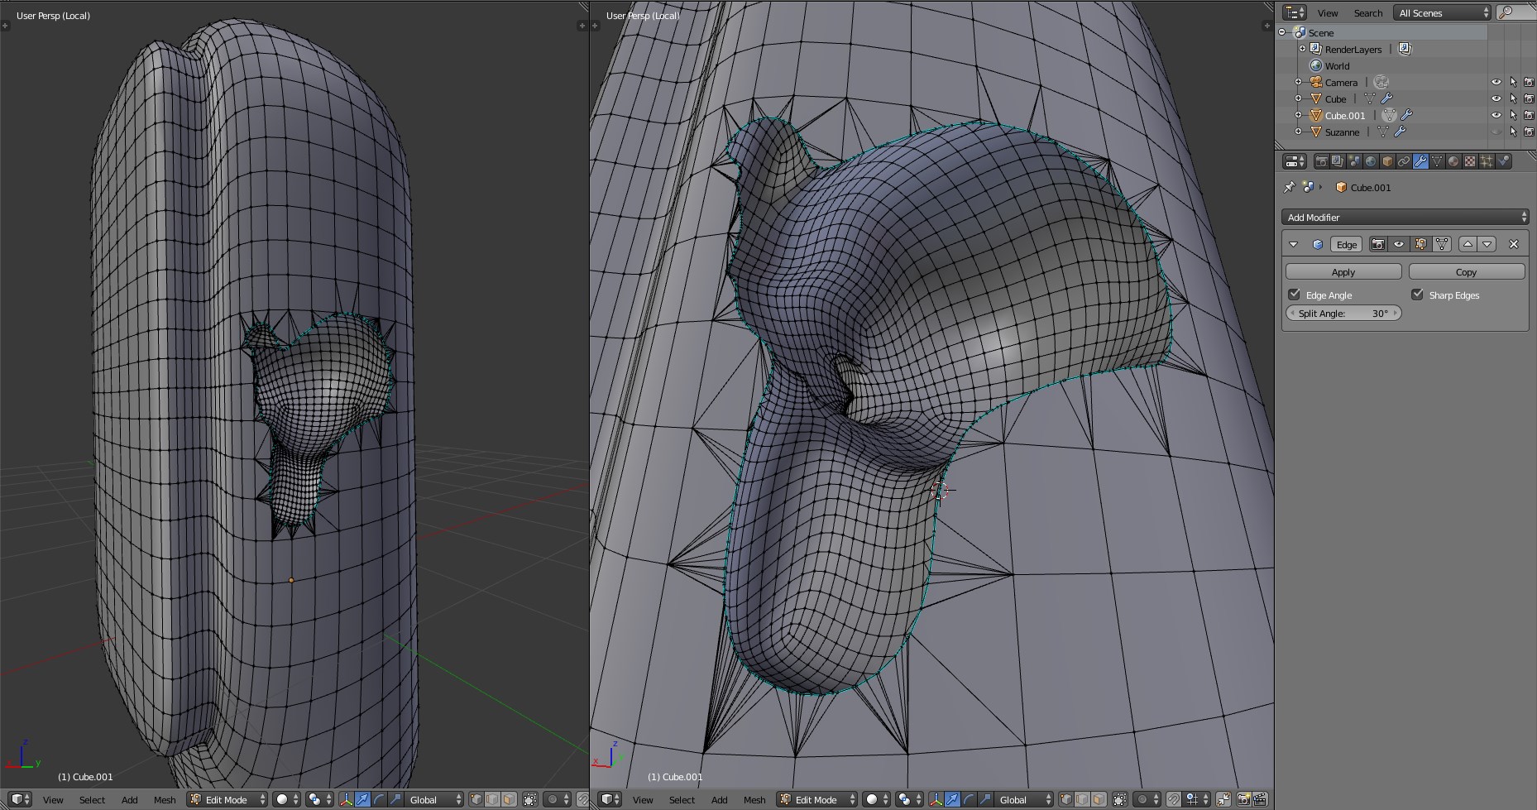The height and width of the screenshot is (810, 1537).
Task: Open the Object Constraints properties tab
Action: point(1404,161)
